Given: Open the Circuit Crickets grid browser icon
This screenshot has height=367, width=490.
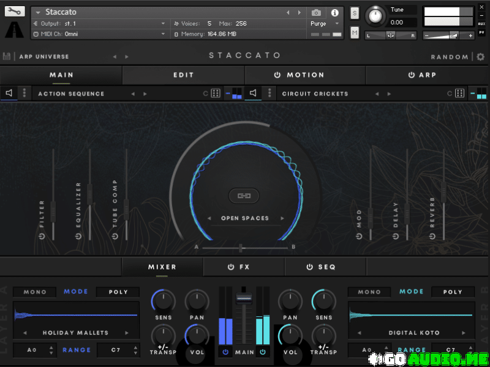Looking at the screenshot, I should pyautogui.click(x=459, y=94).
